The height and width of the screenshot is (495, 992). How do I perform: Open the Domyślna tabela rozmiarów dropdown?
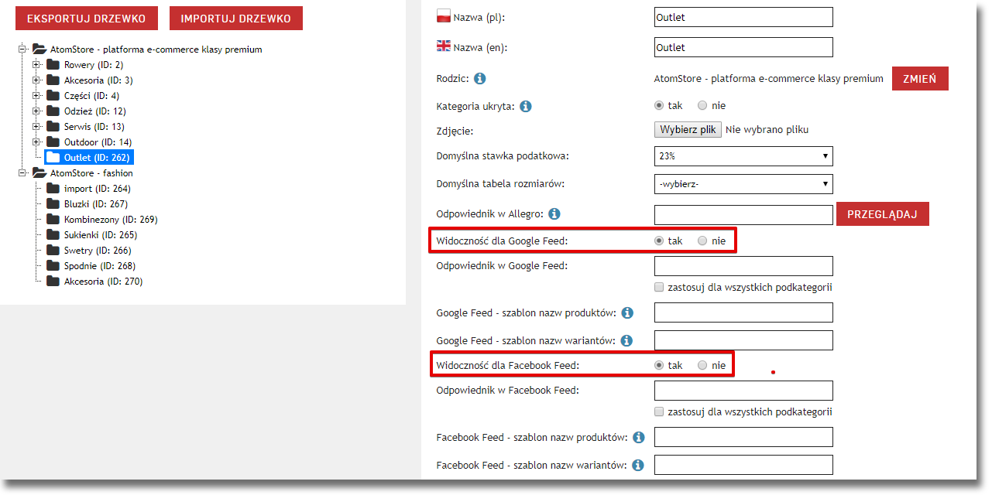click(x=743, y=184)
